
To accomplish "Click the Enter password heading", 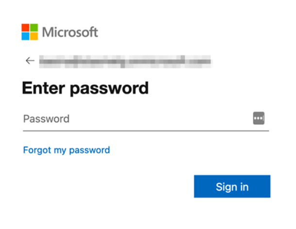I will (x=85, y=88).
